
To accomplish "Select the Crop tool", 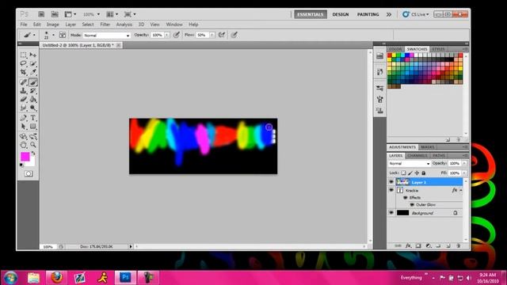I will pyautogui.click(x=23, y=72).
